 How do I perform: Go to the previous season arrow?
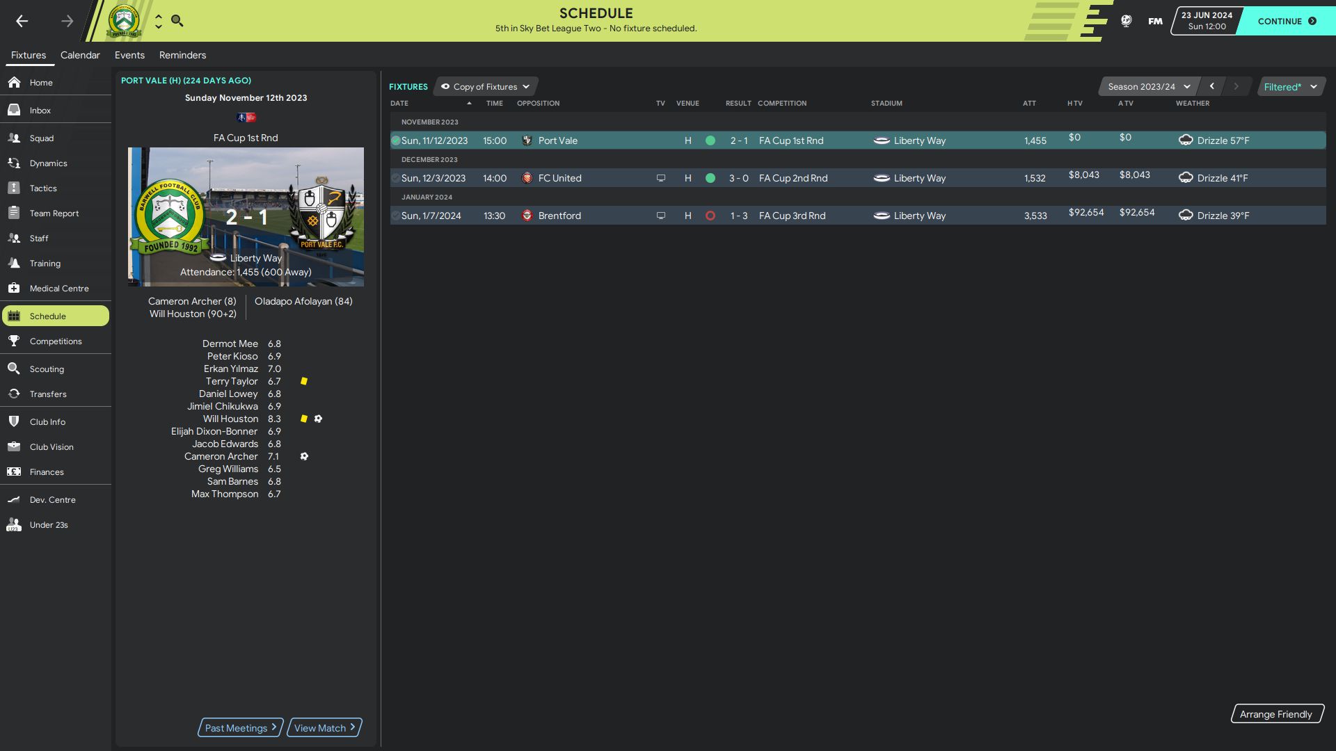1212,86
